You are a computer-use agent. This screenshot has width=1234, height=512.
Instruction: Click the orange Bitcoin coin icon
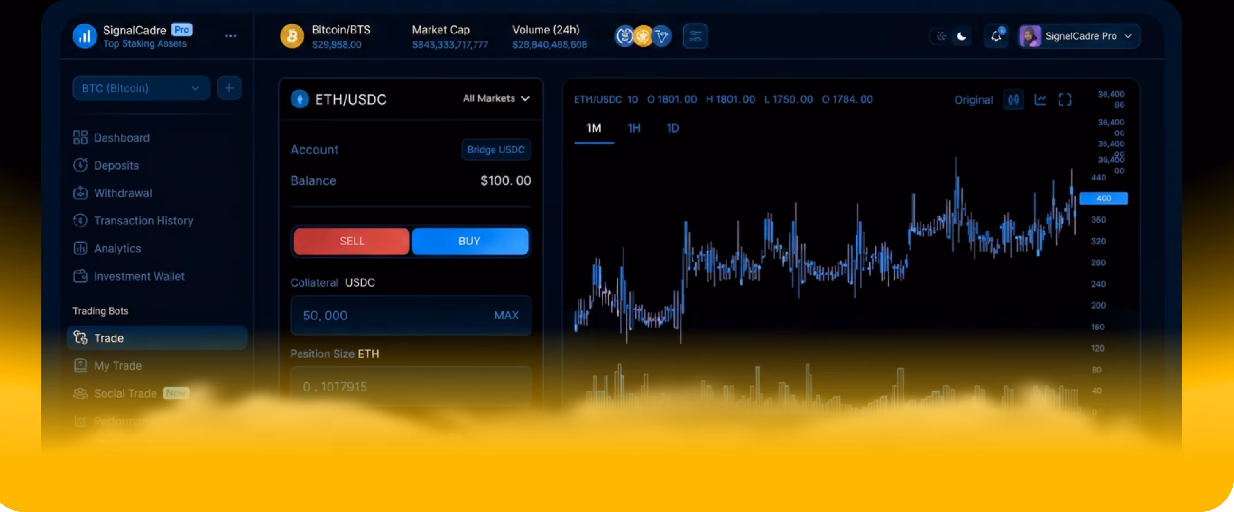[292, 36]
